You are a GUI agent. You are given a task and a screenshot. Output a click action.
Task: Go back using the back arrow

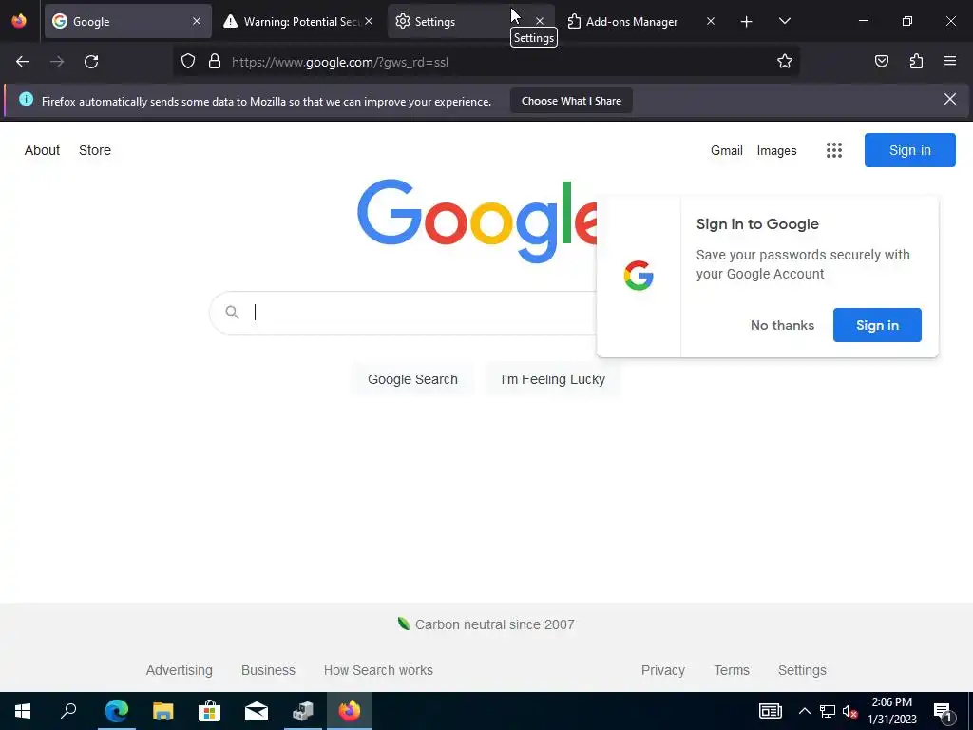tap(23, 62)
